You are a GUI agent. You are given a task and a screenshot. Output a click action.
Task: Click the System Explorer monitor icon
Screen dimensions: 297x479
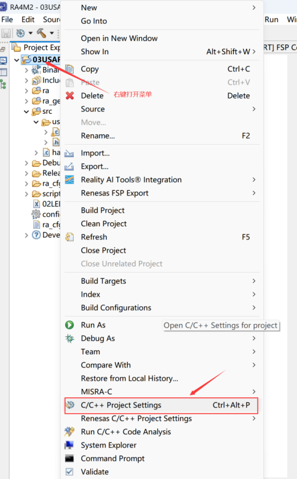pyautogui.click(x=69, y=445)
